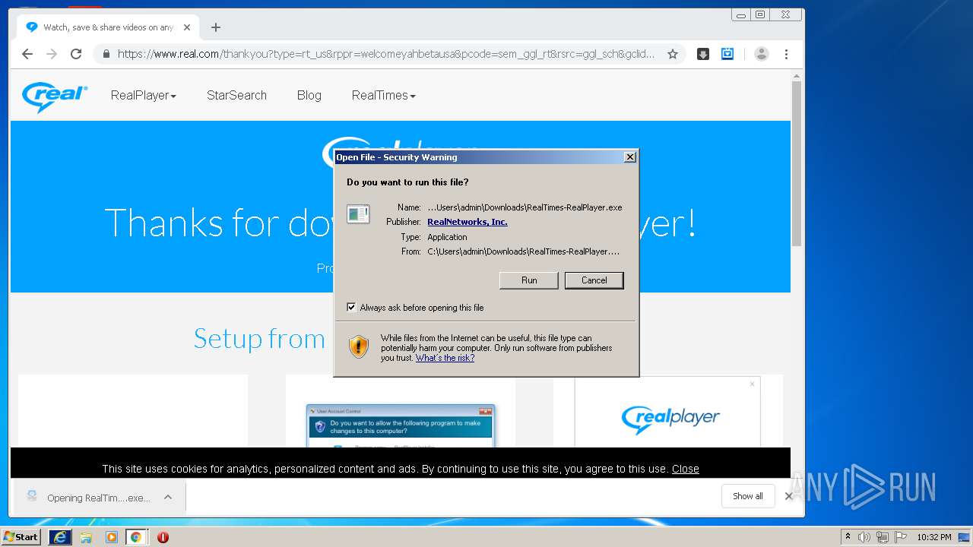This screenshot has width=973, height=547.
Task: Close the RealPlayer ad with x
Action: click(753, 384)
